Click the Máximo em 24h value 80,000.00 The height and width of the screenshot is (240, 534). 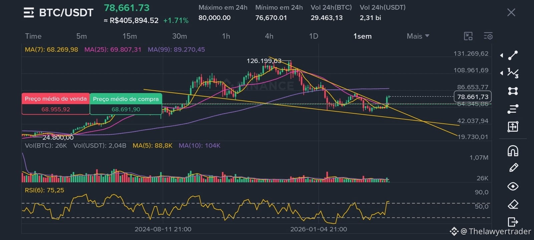[x=215, y=18]
